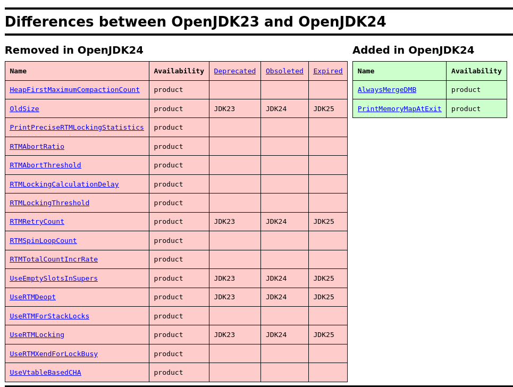The height and width of the screenshot is (387, 513).
Task: Open the HeapFirstMaximumCompactionCount link
Action: coord(74,90)
